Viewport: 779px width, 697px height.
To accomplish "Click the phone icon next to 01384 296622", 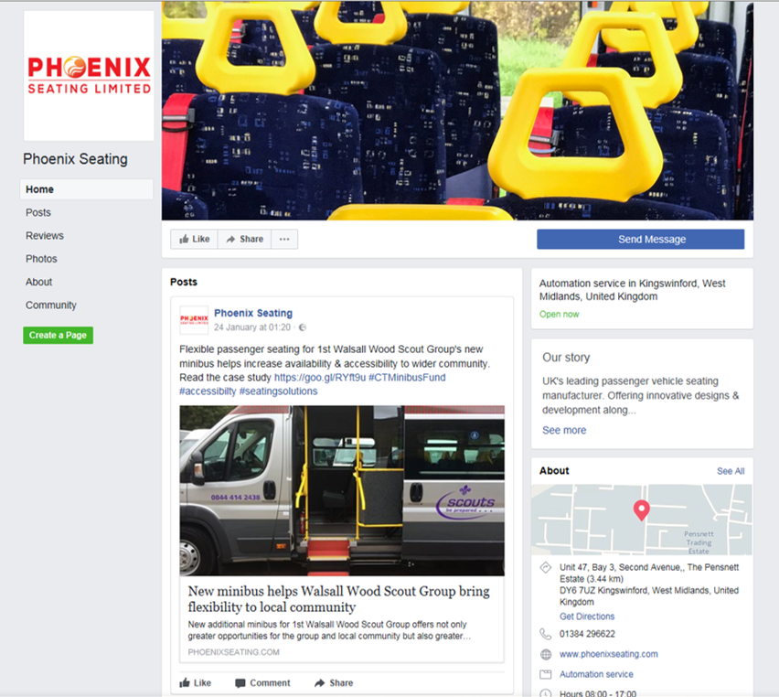I will (546, 634).
